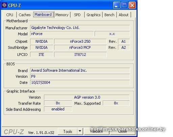Click the CPU-Z logo at bottom left
This screenshot has height=137, width=173.
(x=14, y=132)
